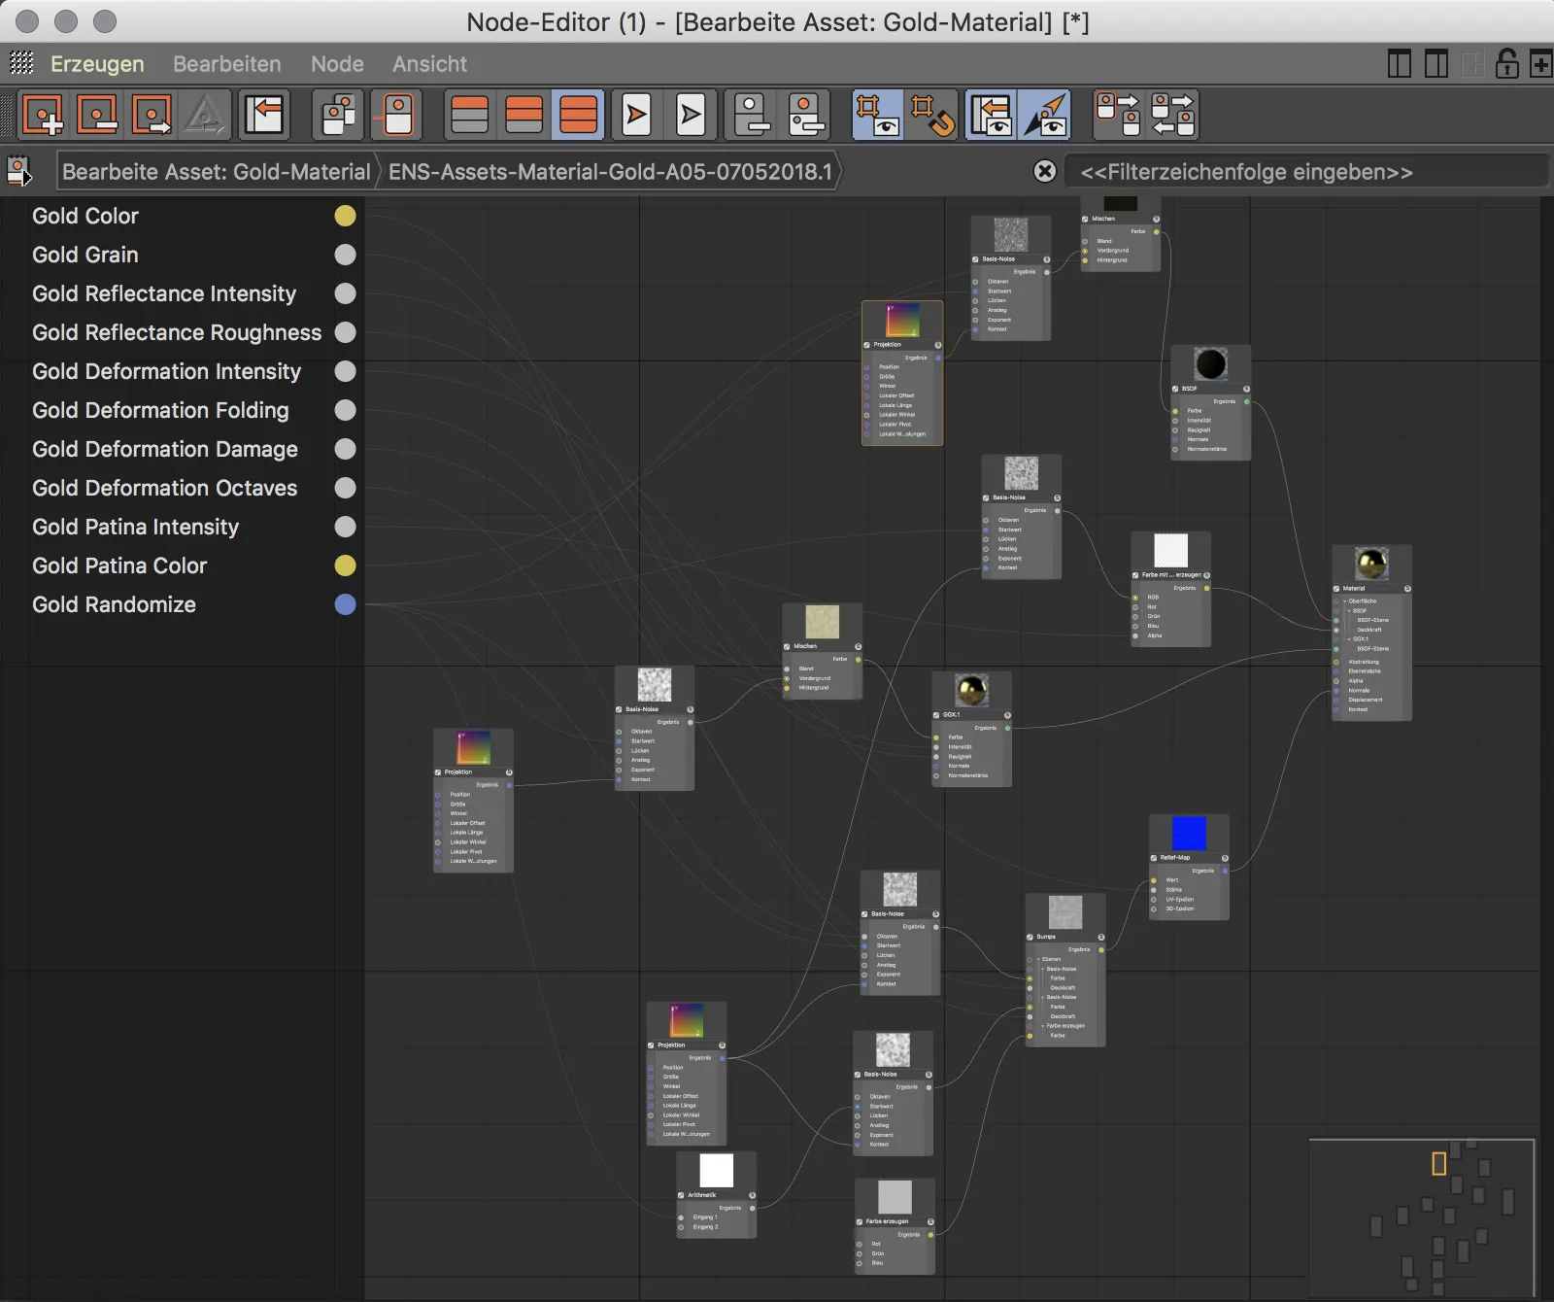Select the Gold Patina Intensity input label
The height and width of the screenshot is (1302, 1554).
tap(136, 527)
